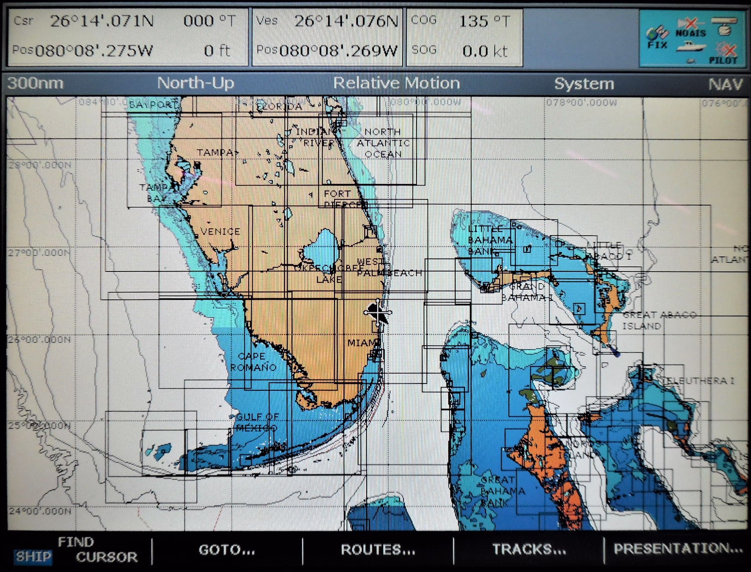Click the System chart sync label
This screenshot has height=572, width=751.
[584, 84]
